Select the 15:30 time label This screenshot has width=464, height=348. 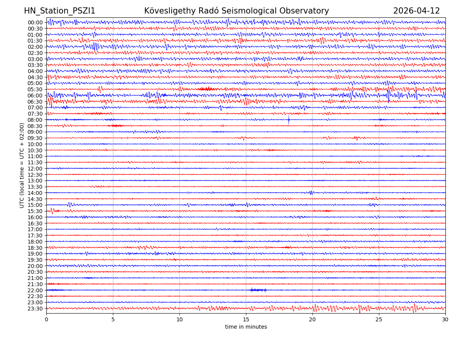coord(35,211)
